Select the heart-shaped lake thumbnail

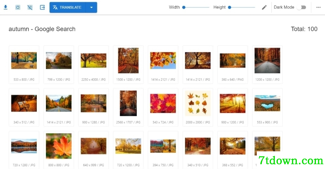click(267, 103)
